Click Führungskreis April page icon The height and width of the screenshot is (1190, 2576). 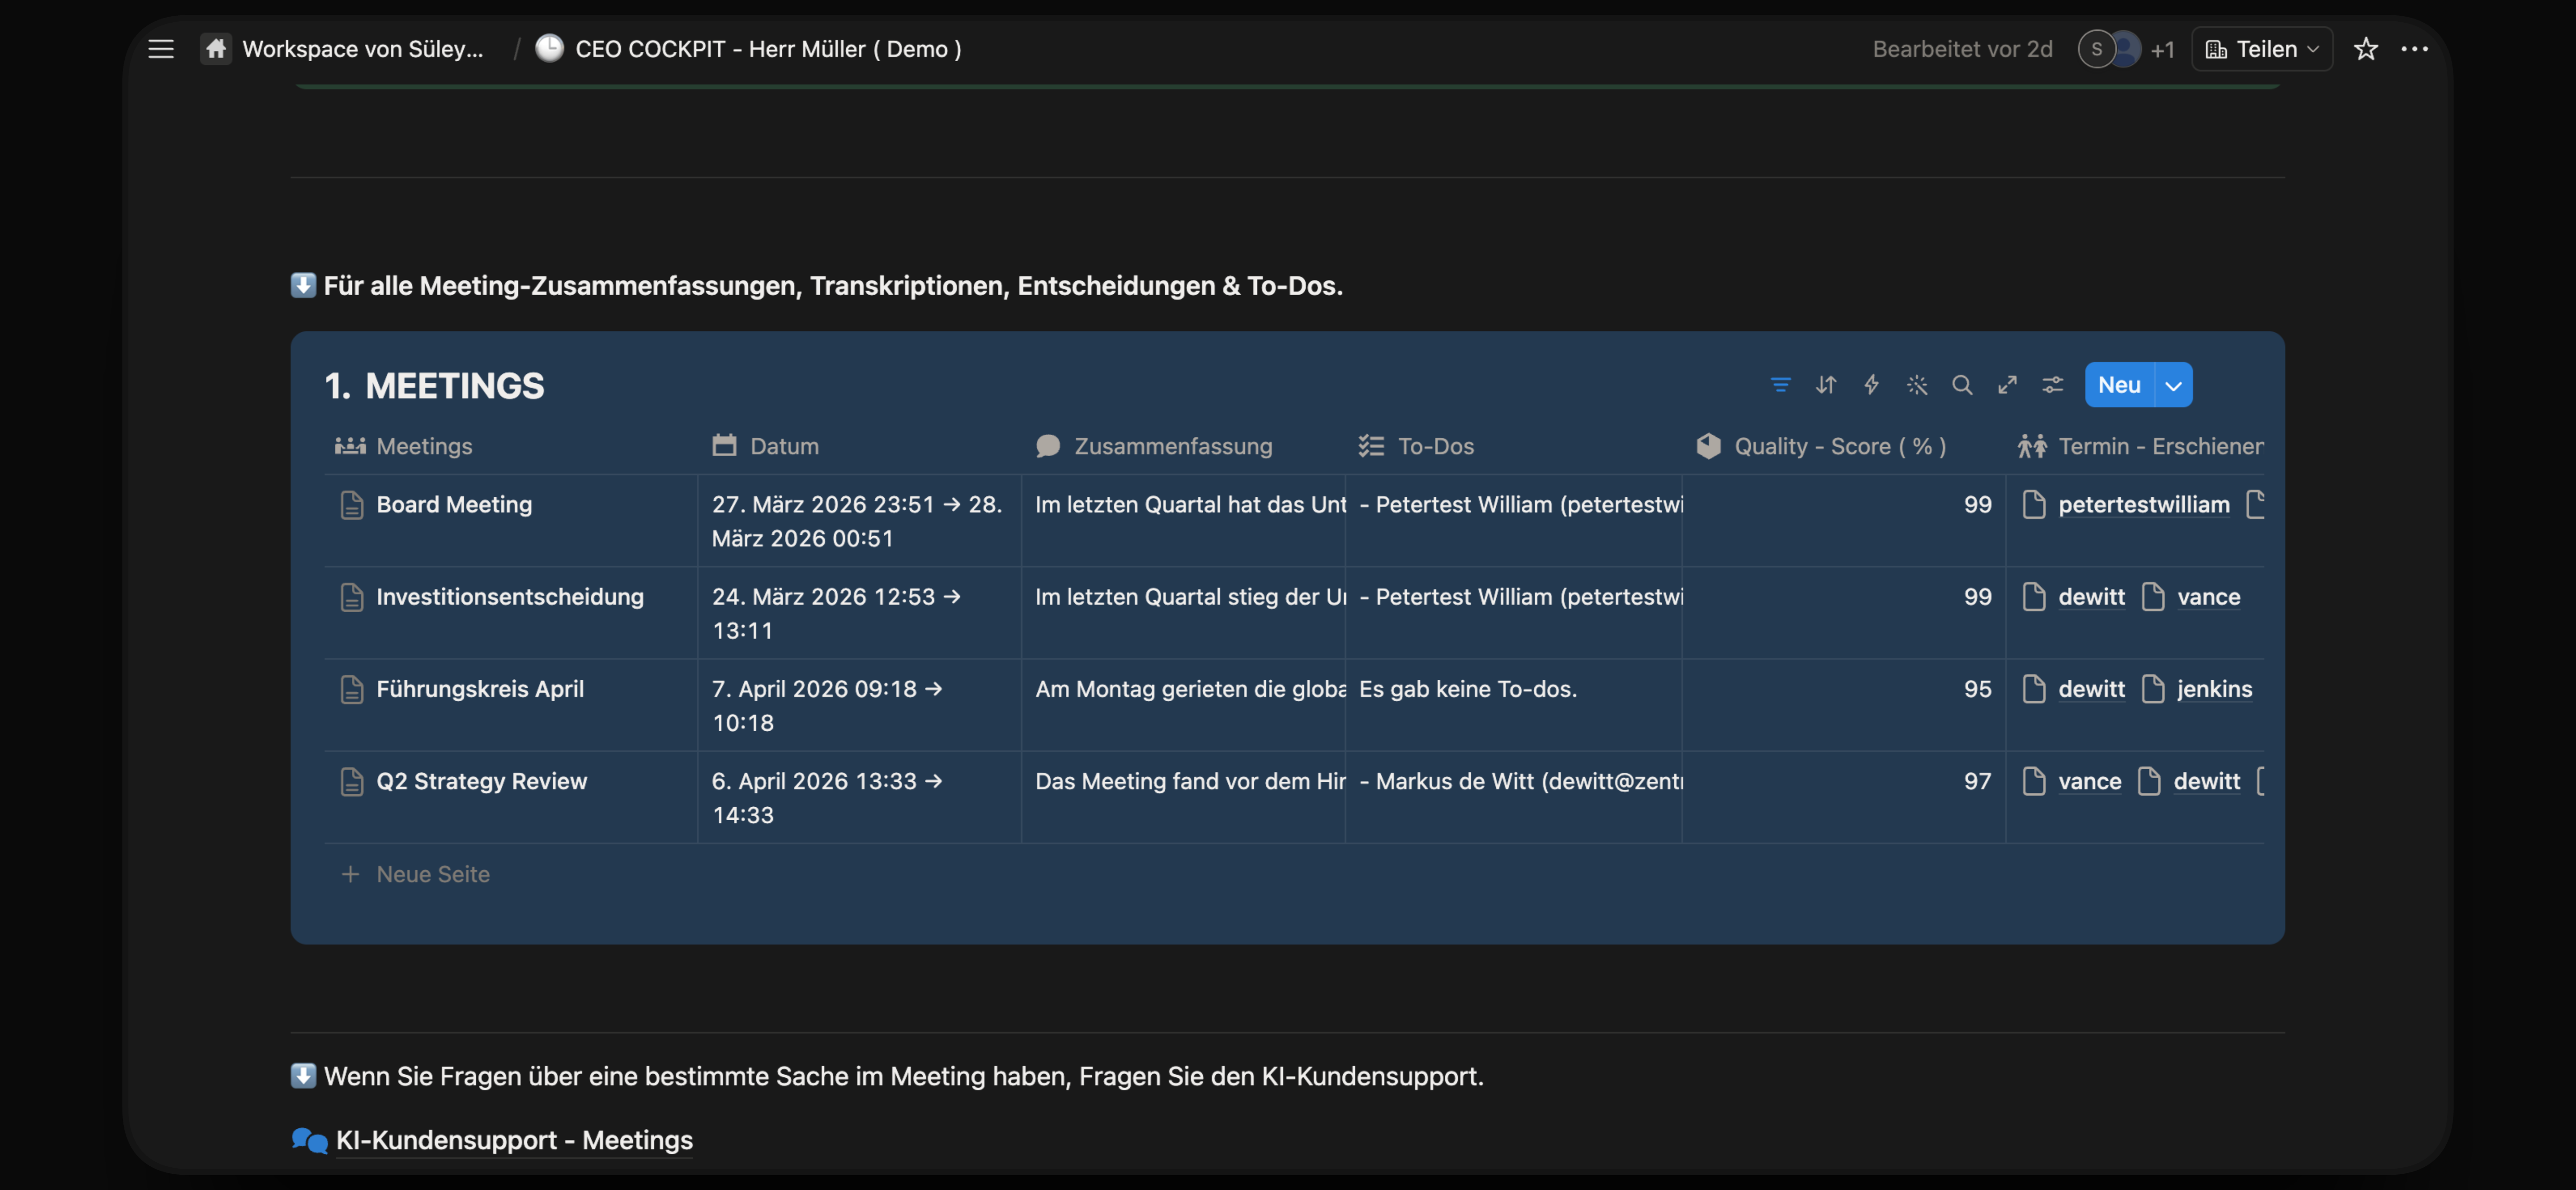[351, 690]
